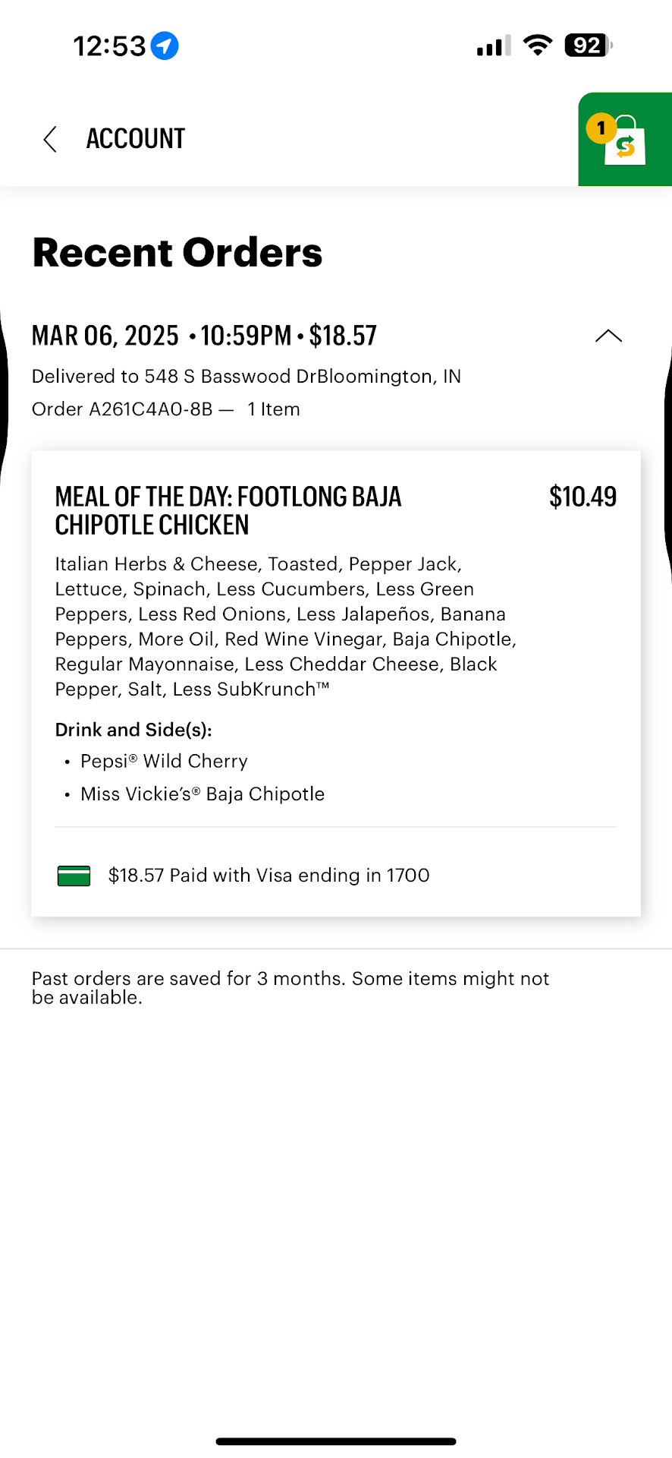Collapse the March 6 order details
The height and width of the screenshot is (1458, 672).
point(608,336)
